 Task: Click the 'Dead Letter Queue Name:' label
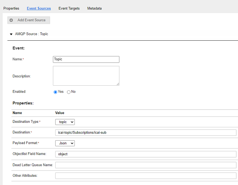(x=33, y=165)
